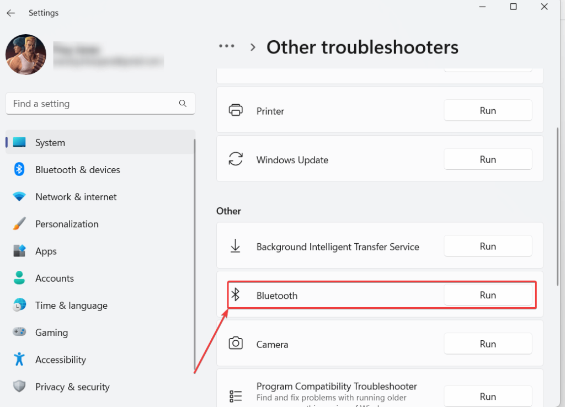The height and width of the screenshot is (407, 565).
Task: Run the Printer troubleshooter
Action: (488, 111)
